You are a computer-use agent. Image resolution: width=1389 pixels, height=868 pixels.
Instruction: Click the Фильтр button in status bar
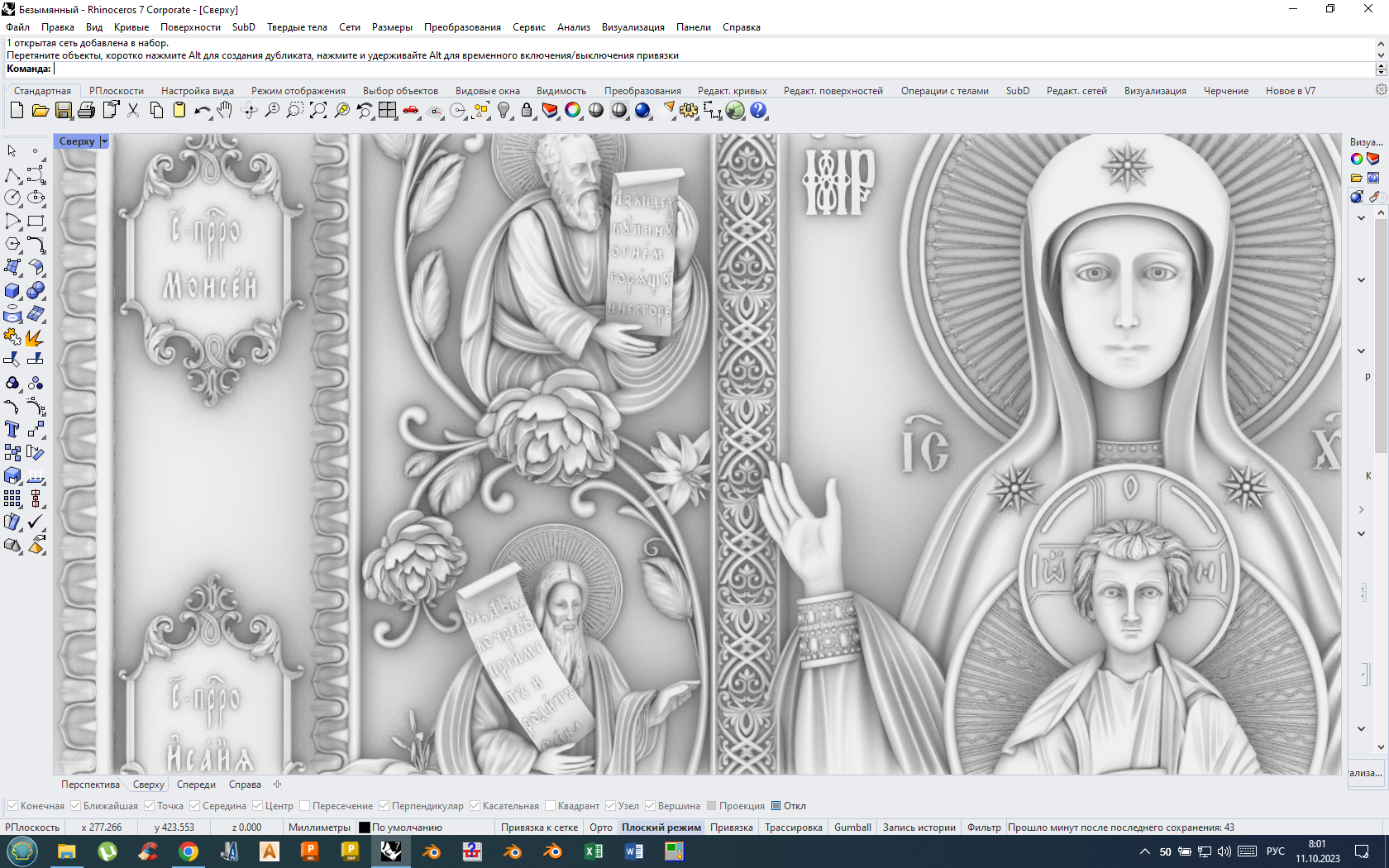point(984,827)
